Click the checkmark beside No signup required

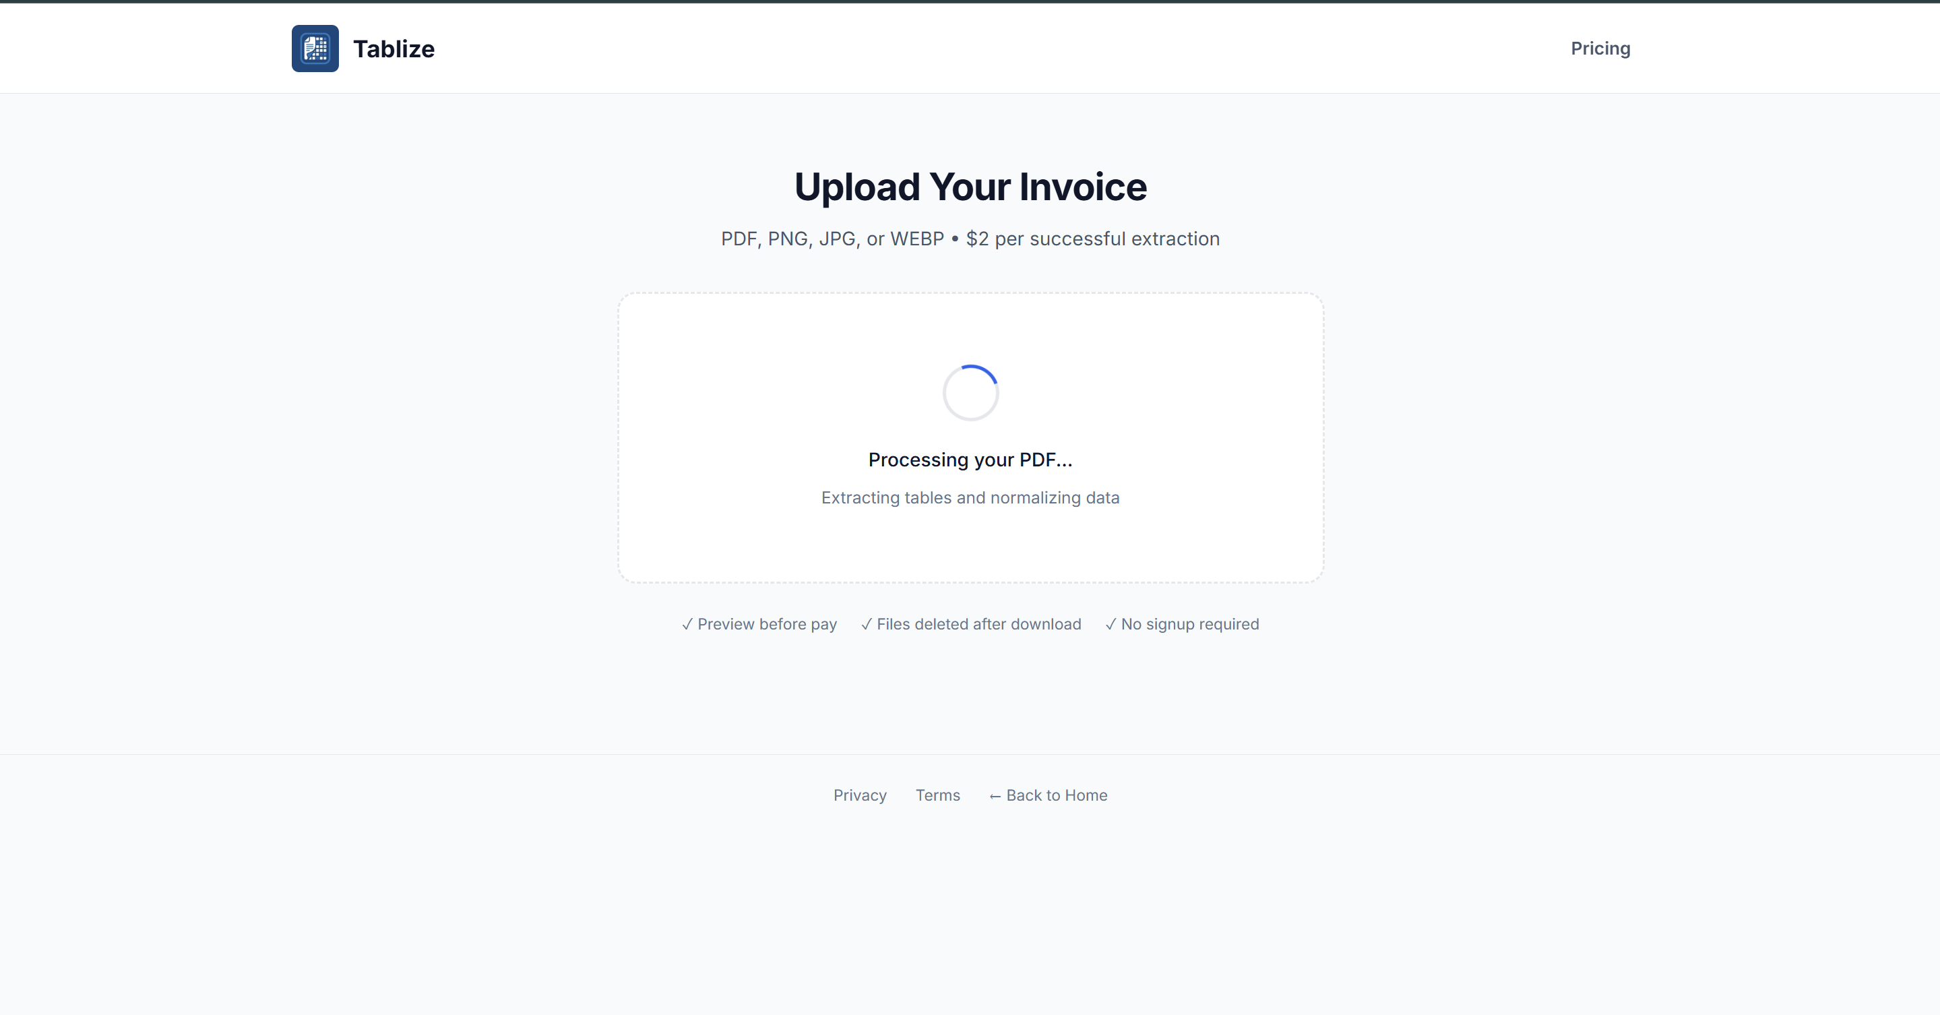coord(1110,624)
